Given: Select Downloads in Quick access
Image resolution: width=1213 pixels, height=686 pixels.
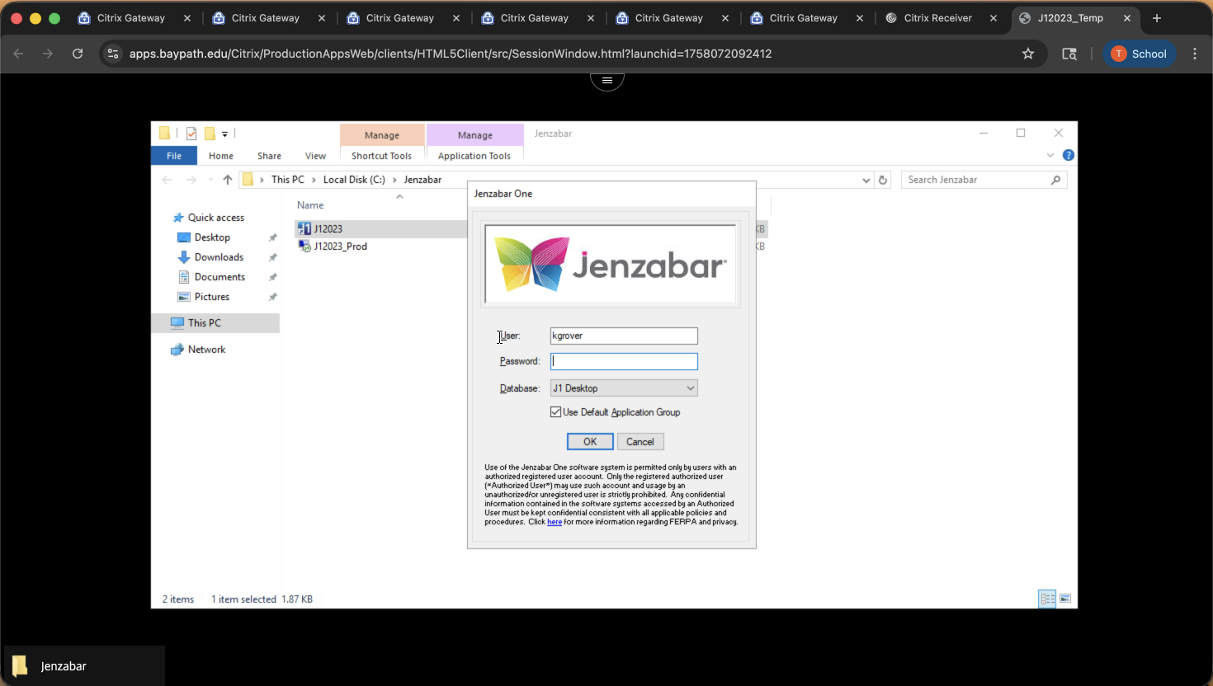Looking at the screenshot, I should tap(219, 257).
